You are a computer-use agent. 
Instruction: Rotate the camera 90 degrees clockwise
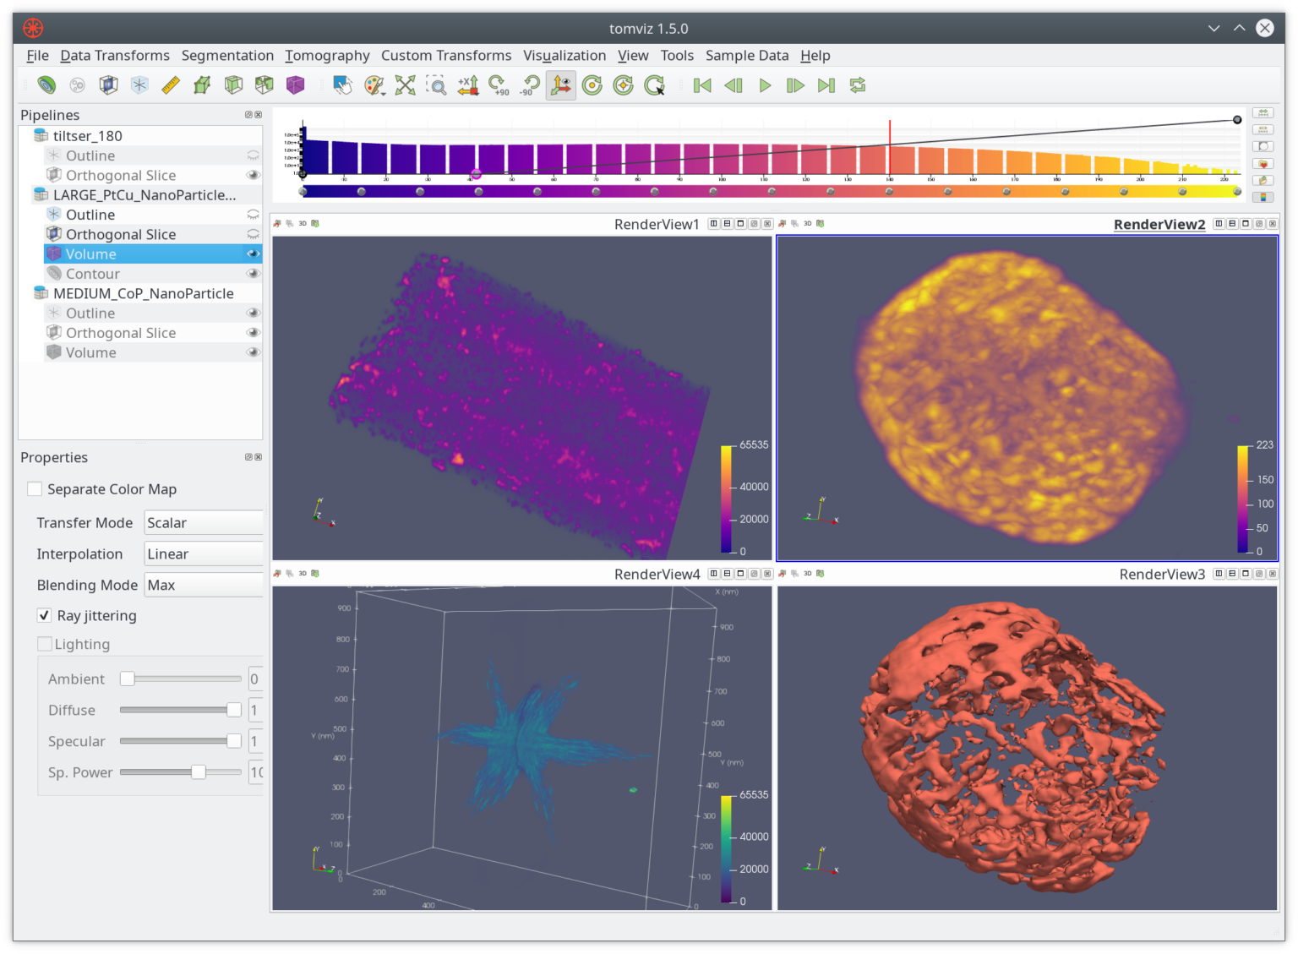point(500,84)
